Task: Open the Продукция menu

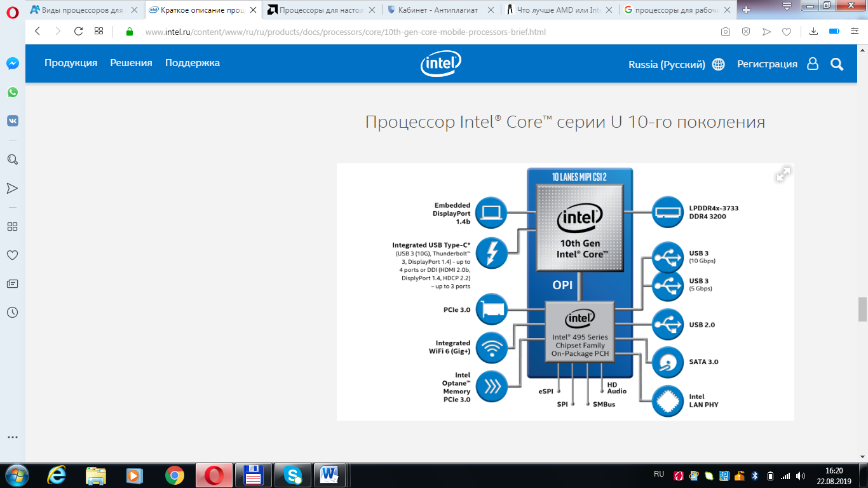Action: click(x=71, y=63)
